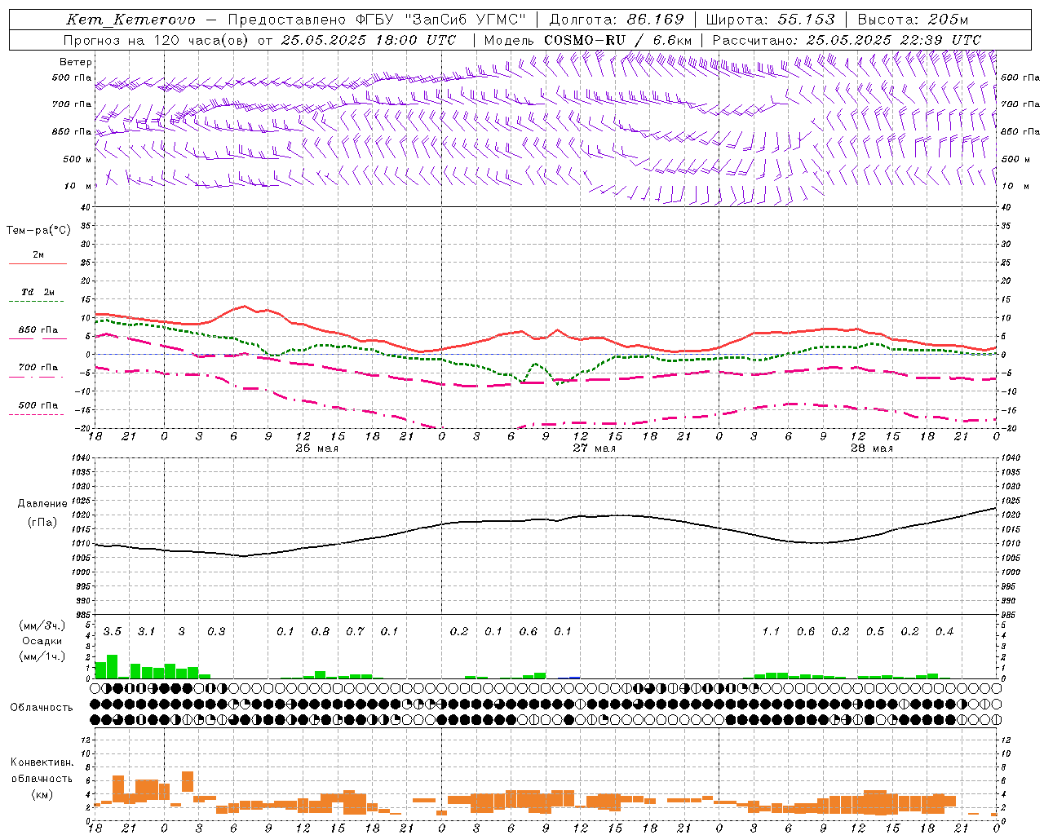Click the 'Конвективн.' convective cloud label
This screenshot has width=1044, height=835.
tap(42, 762)
